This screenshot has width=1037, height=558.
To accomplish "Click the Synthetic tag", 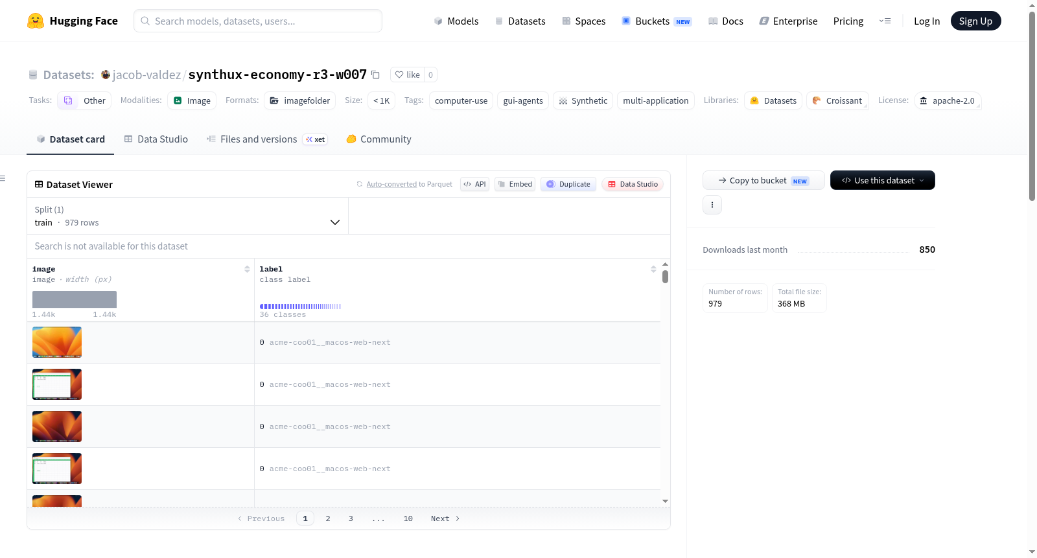I will coord(583,100).
